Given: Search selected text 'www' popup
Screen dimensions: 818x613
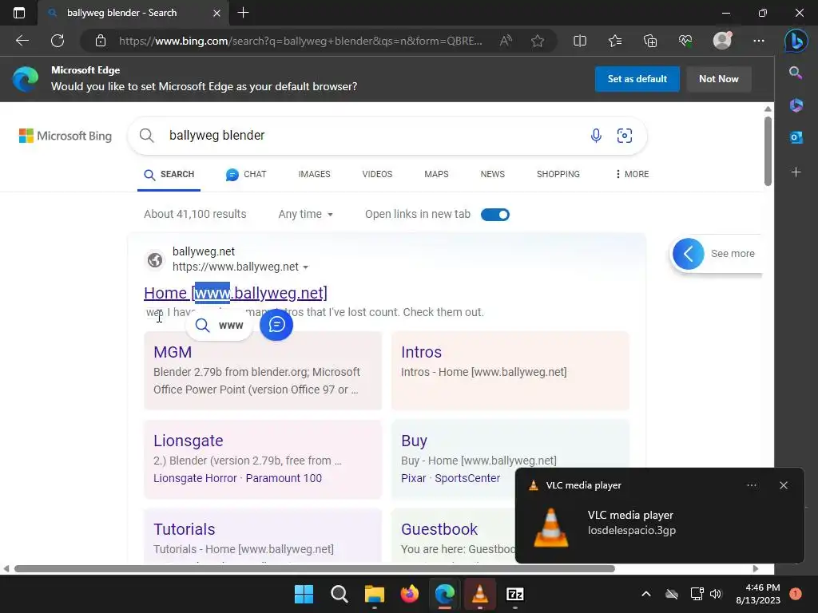Looking at the screenshot, I should pyautogui.click(x=219, y=326).
